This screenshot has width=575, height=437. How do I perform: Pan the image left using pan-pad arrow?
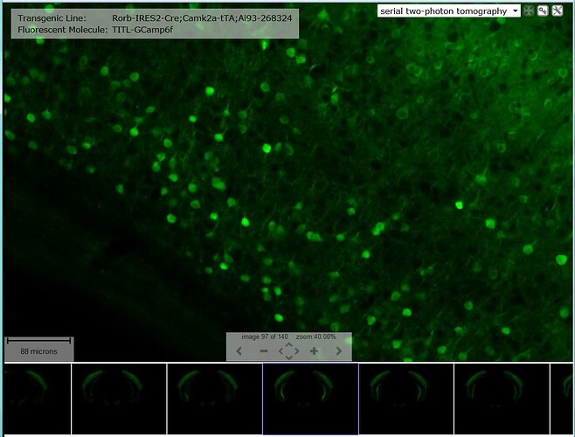(x=281, y=351)
